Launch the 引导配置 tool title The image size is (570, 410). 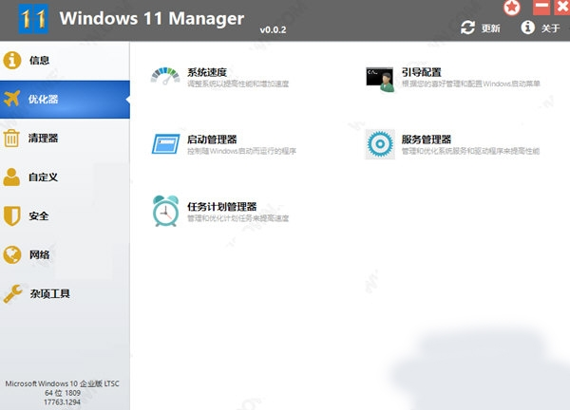pyautogui.click(x=421, y=72)
